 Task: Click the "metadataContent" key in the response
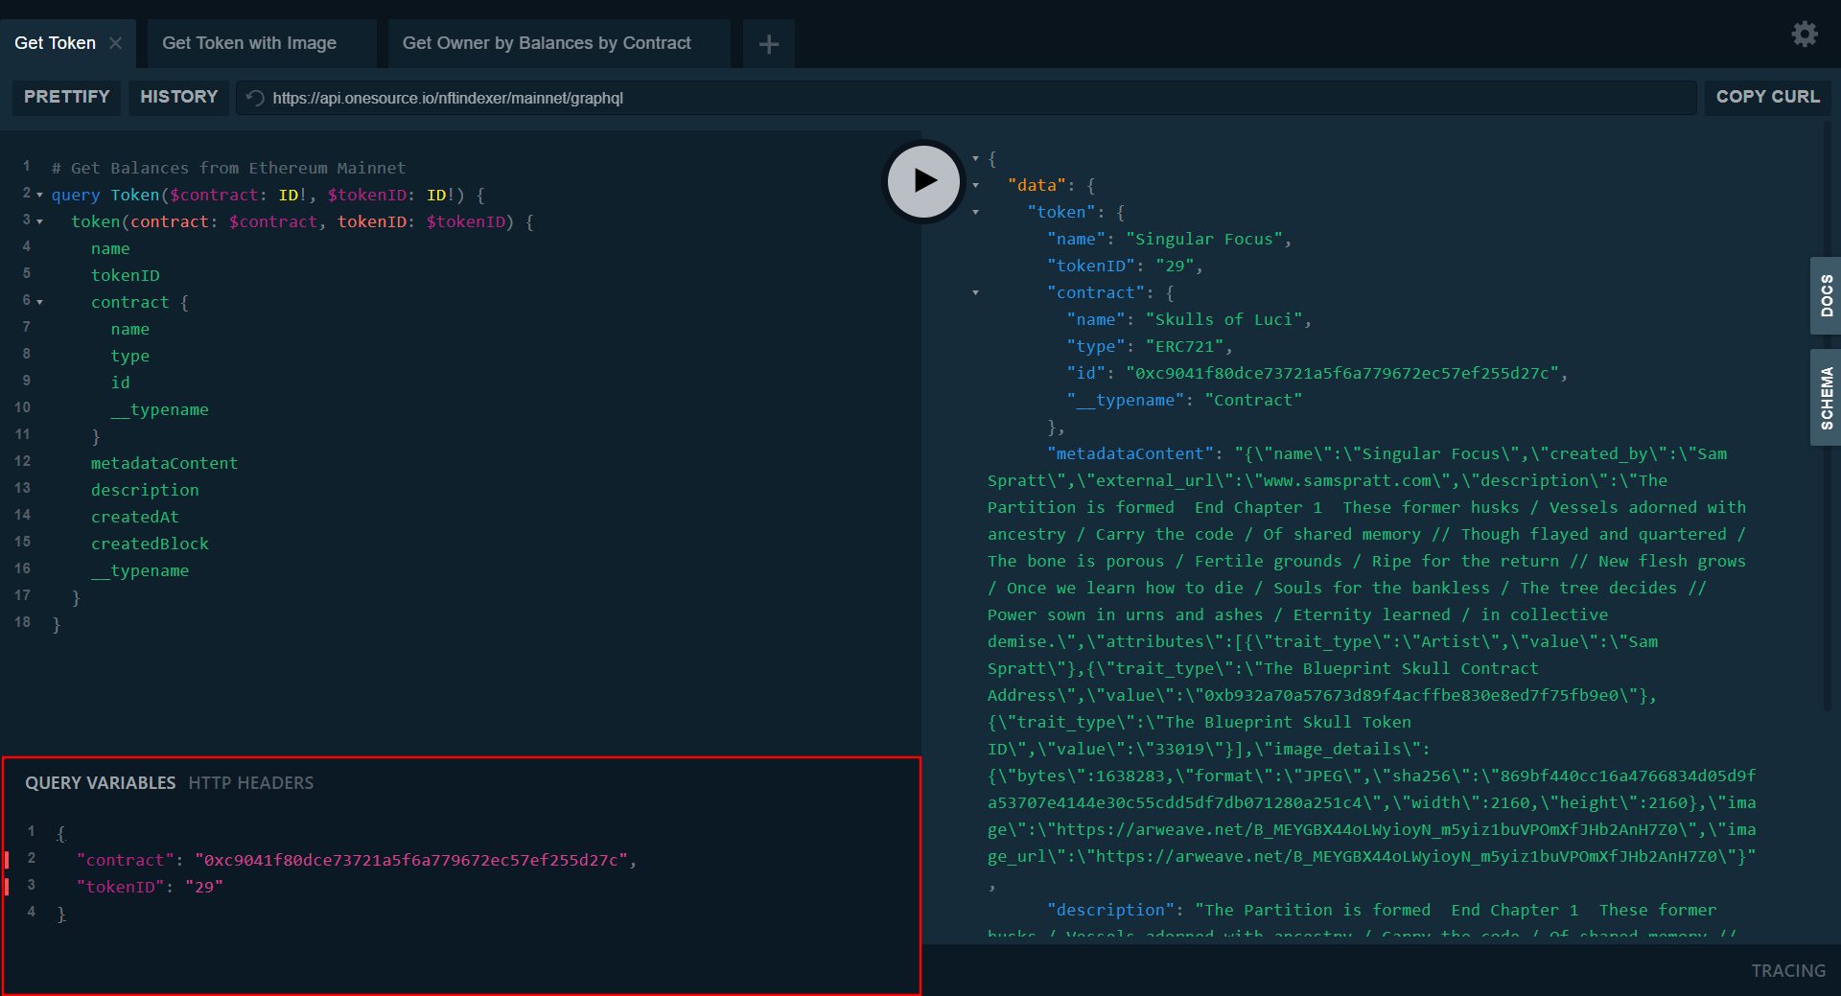tap(1130, 453)
